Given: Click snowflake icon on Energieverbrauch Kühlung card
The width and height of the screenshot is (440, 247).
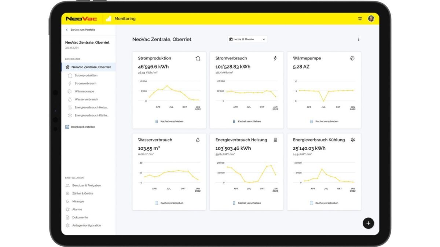Looking at the screenshot, I should [353, 140].
